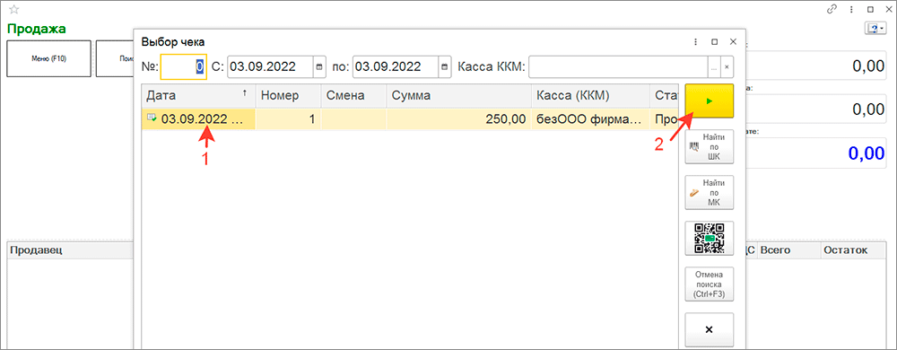Sort by the Дата column header
The image size is (897, 350).
(198, 95)
